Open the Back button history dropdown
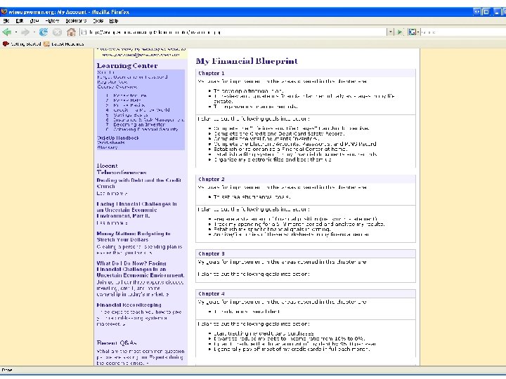Image resolution: width=506 pixels, height=379 pixels. pyautogui.click(x=15, y=32)
